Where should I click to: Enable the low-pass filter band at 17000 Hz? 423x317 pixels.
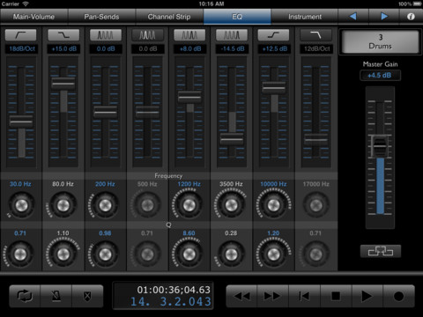[315, 35]
